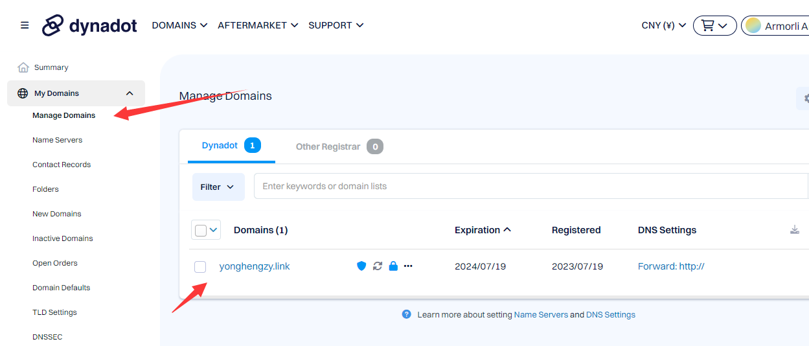The width and height of the screenshot is (809, 346).
Task: Open Open Orders in sidebar
Action: (55, 263)
